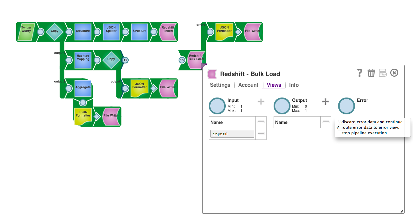Click minus in Input Name header

click(261, 122)
